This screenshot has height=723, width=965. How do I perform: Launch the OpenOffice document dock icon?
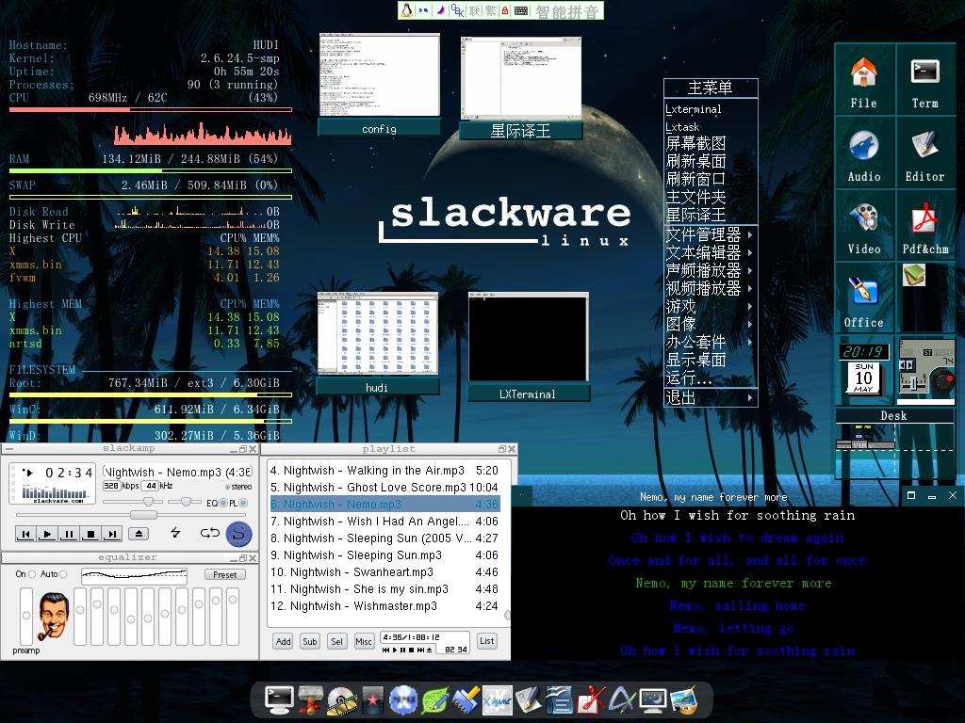[x=559, y=700]
